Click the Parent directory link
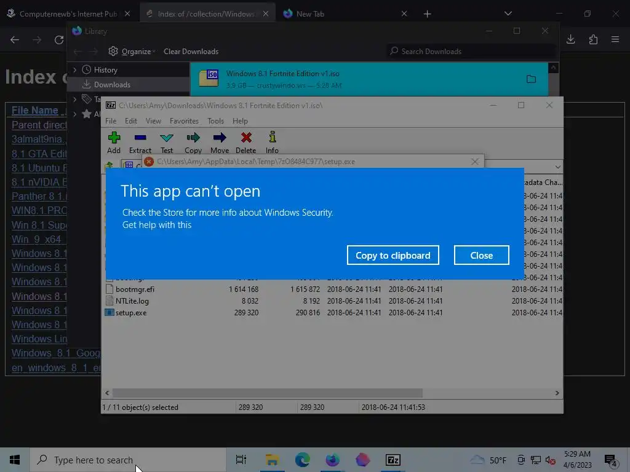The width and height of the screenshot is (630, 472). point(39,125)
